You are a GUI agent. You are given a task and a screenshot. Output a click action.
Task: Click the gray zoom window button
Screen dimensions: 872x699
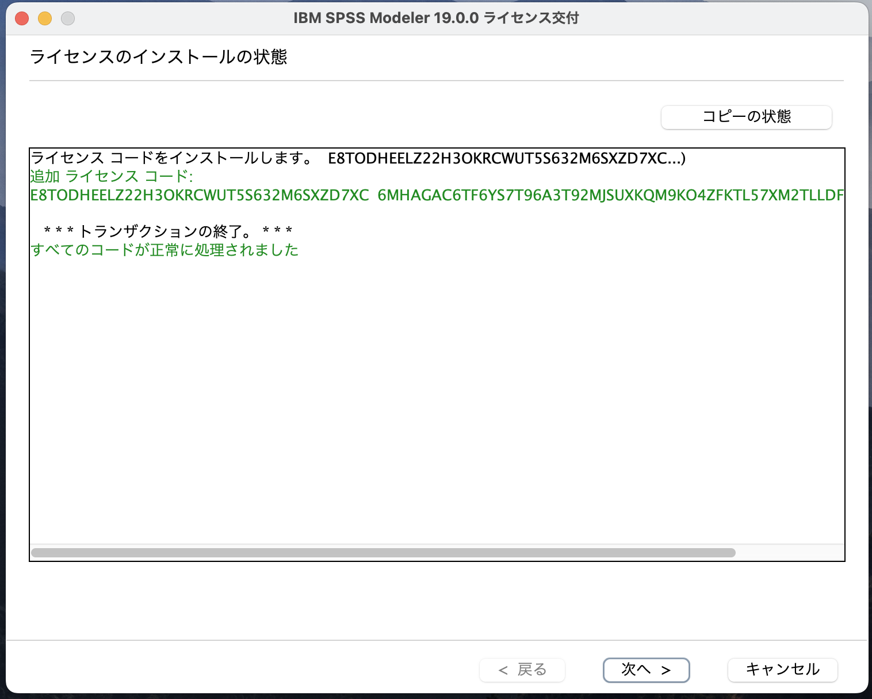68,18
